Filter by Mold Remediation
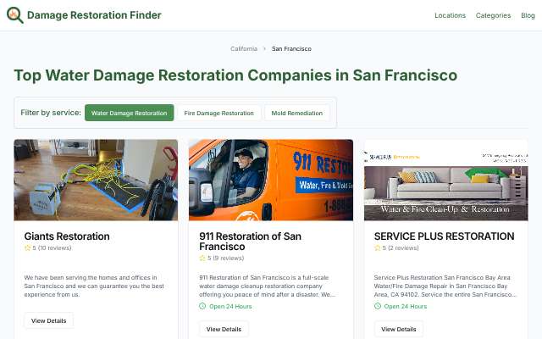 pos(297,113)
